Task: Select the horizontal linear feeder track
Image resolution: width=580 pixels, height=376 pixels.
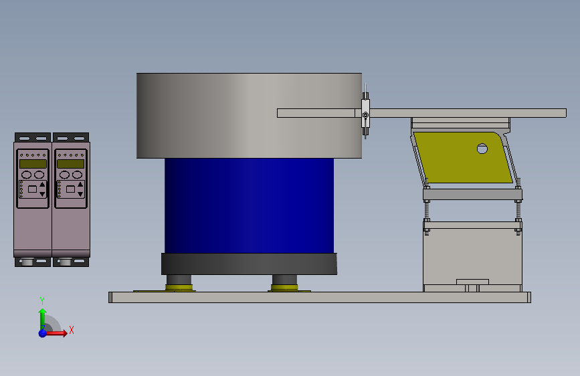Action: 421,113
